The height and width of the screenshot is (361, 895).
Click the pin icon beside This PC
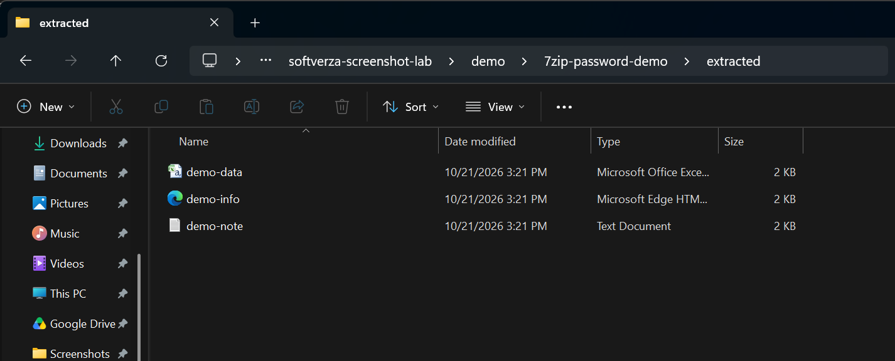coord(123,294)
